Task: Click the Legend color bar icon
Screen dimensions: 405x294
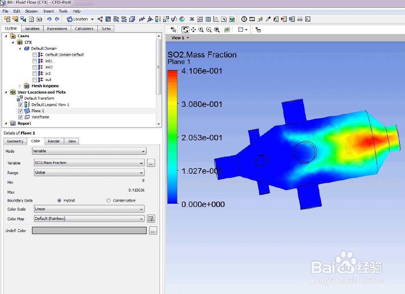Action: coord(158,19)
